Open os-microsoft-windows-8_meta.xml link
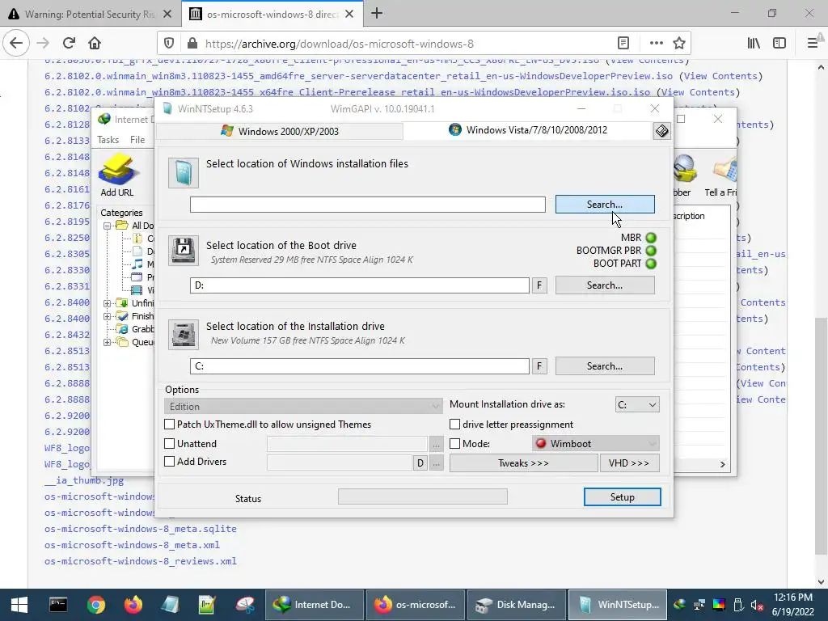828x621 pixels. point(132,545)
